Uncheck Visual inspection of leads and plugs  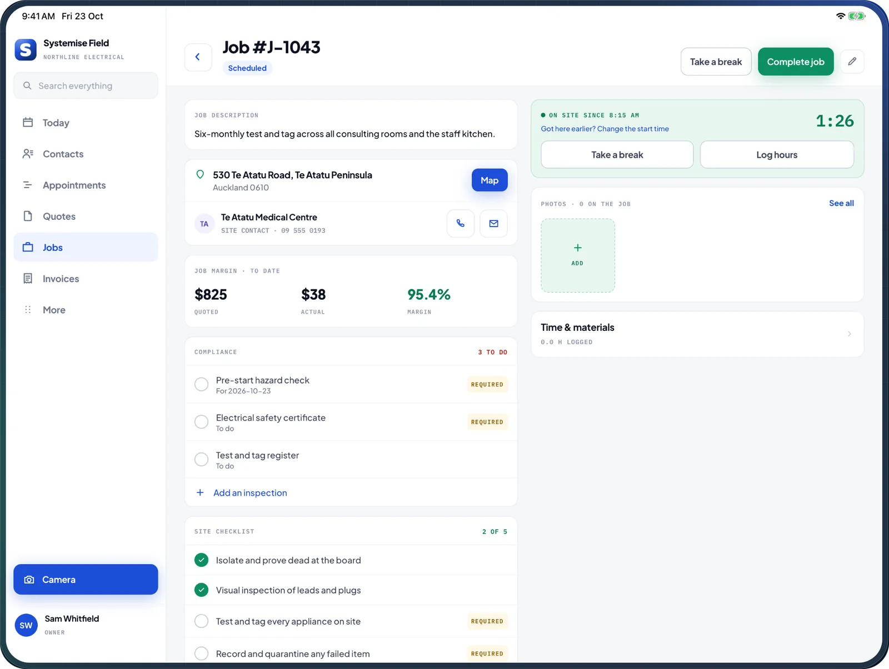pos(201,590)
